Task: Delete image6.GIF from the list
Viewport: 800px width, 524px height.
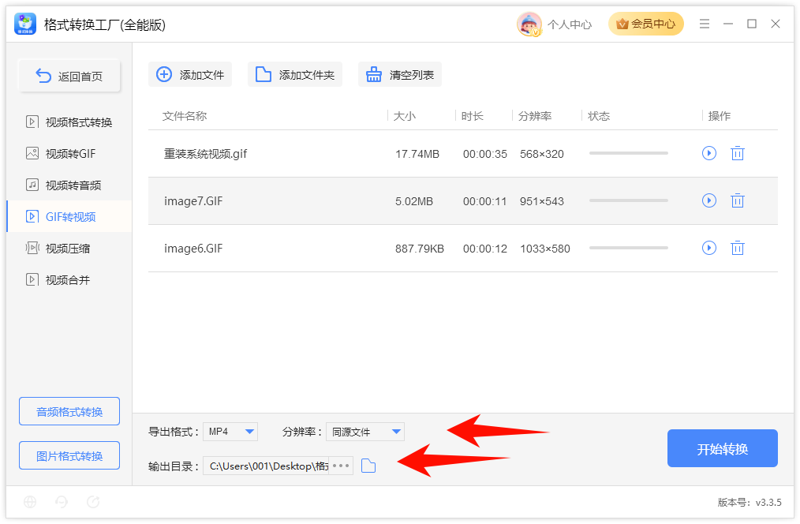Action: click(x=737, y=248)
